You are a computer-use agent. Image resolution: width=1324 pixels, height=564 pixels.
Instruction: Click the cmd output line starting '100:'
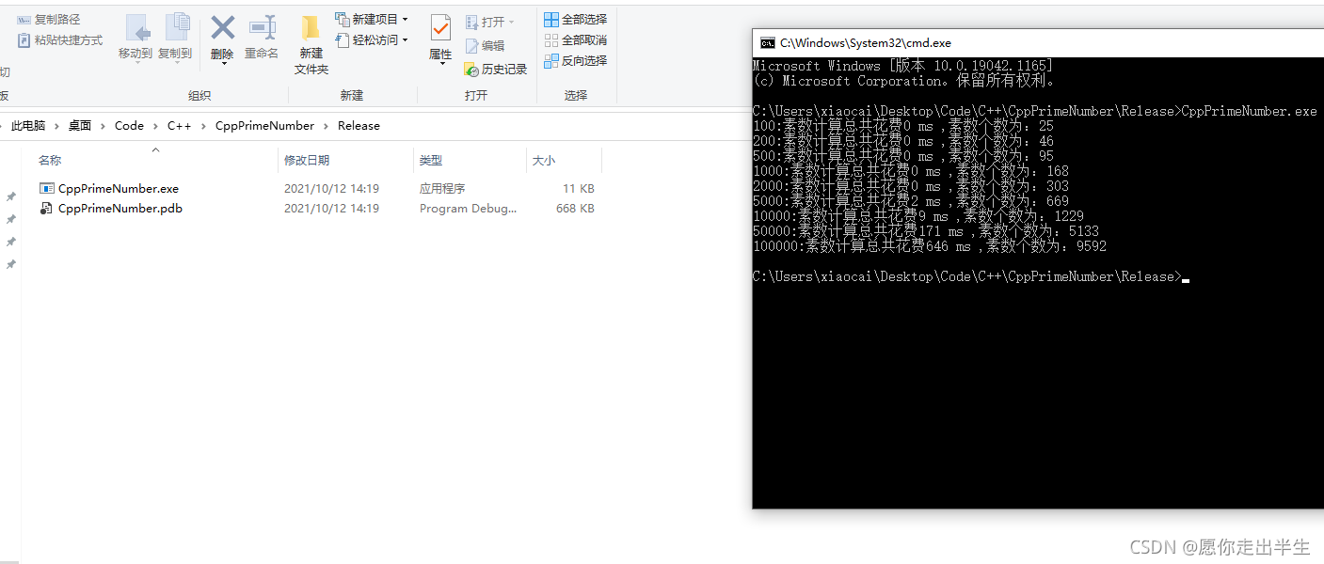point(903,126)
